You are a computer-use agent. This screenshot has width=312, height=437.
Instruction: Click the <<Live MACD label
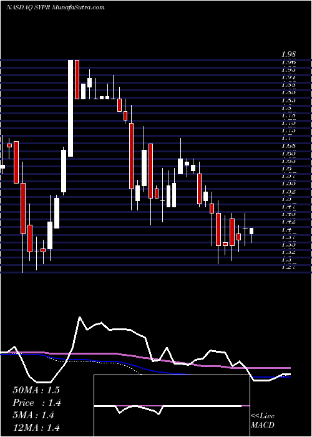click(263, 421)
